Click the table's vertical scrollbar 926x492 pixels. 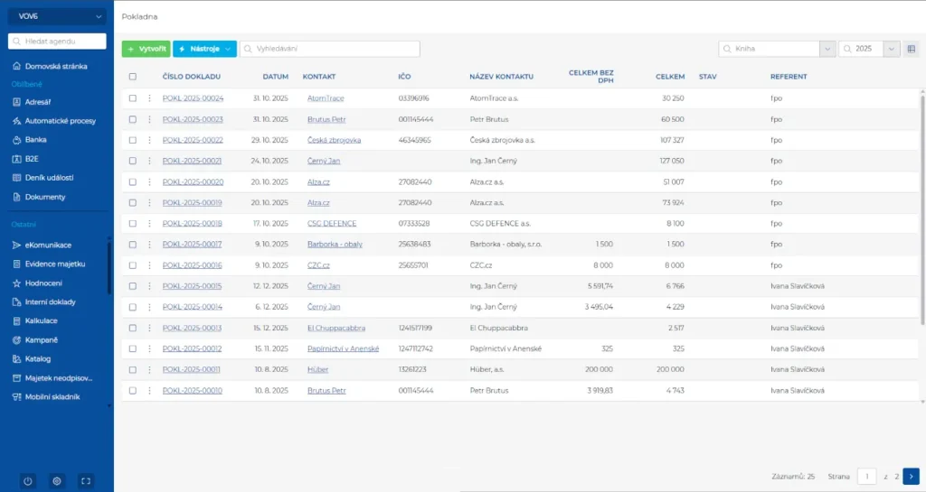[922, 208]
